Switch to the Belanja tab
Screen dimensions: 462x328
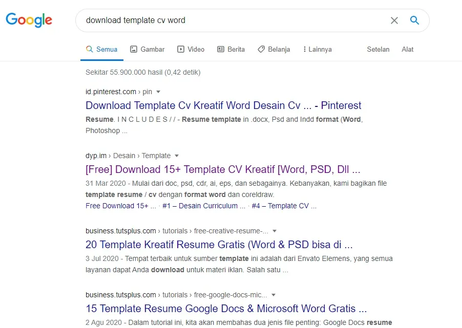(x=274, y=50)
